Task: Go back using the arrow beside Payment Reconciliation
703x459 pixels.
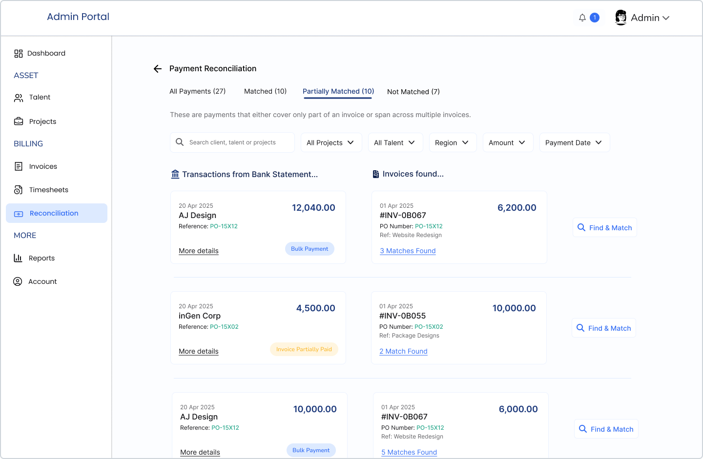Action: (157, 69)
